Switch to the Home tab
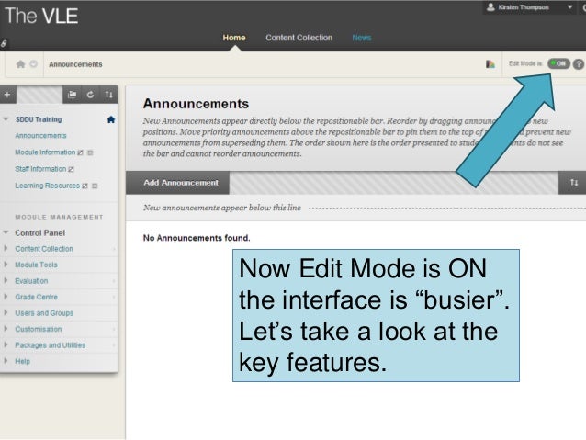Viewport: 586px width, 440px height. [x=234, y=38]
